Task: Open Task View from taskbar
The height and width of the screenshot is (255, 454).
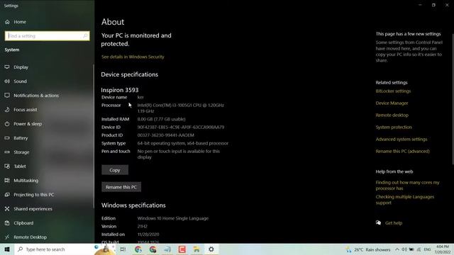Action: coord(123,249)
